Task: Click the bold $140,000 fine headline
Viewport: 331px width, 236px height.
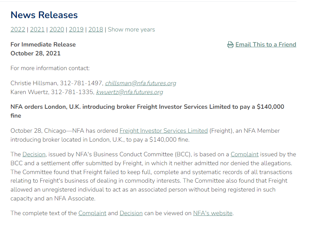Action: click(147, 107)
